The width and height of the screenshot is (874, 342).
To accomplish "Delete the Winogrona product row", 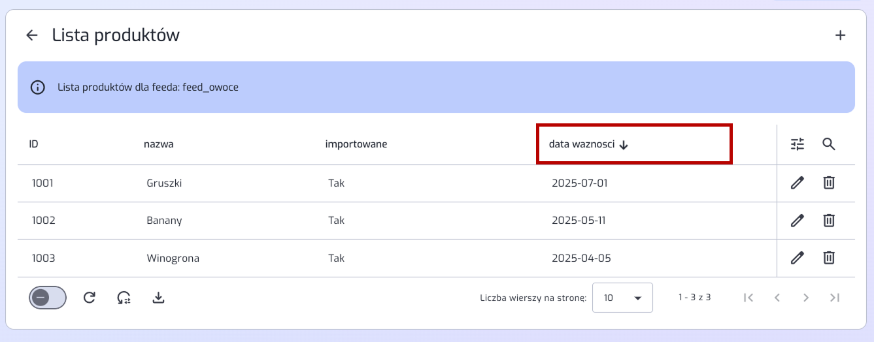I will 829,258.
